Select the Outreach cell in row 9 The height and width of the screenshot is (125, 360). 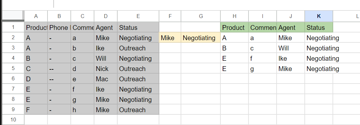click(138, 110)
